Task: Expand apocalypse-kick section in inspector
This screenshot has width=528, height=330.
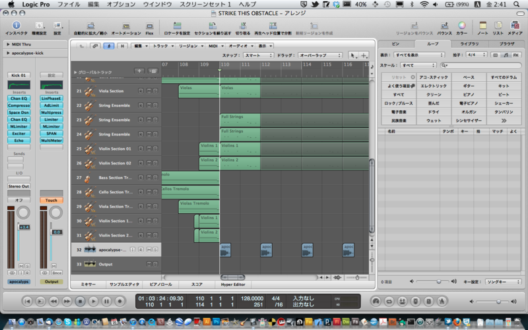Action: [x=8, y=53]
